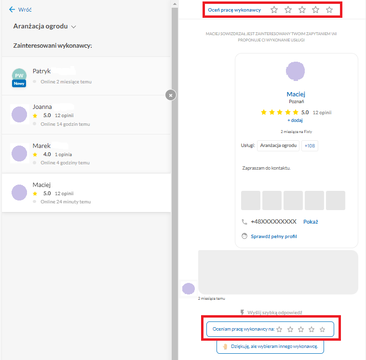
Task: Select fifth star in bottom rating row
Action: pyautogui.click(x=322, y=329)
